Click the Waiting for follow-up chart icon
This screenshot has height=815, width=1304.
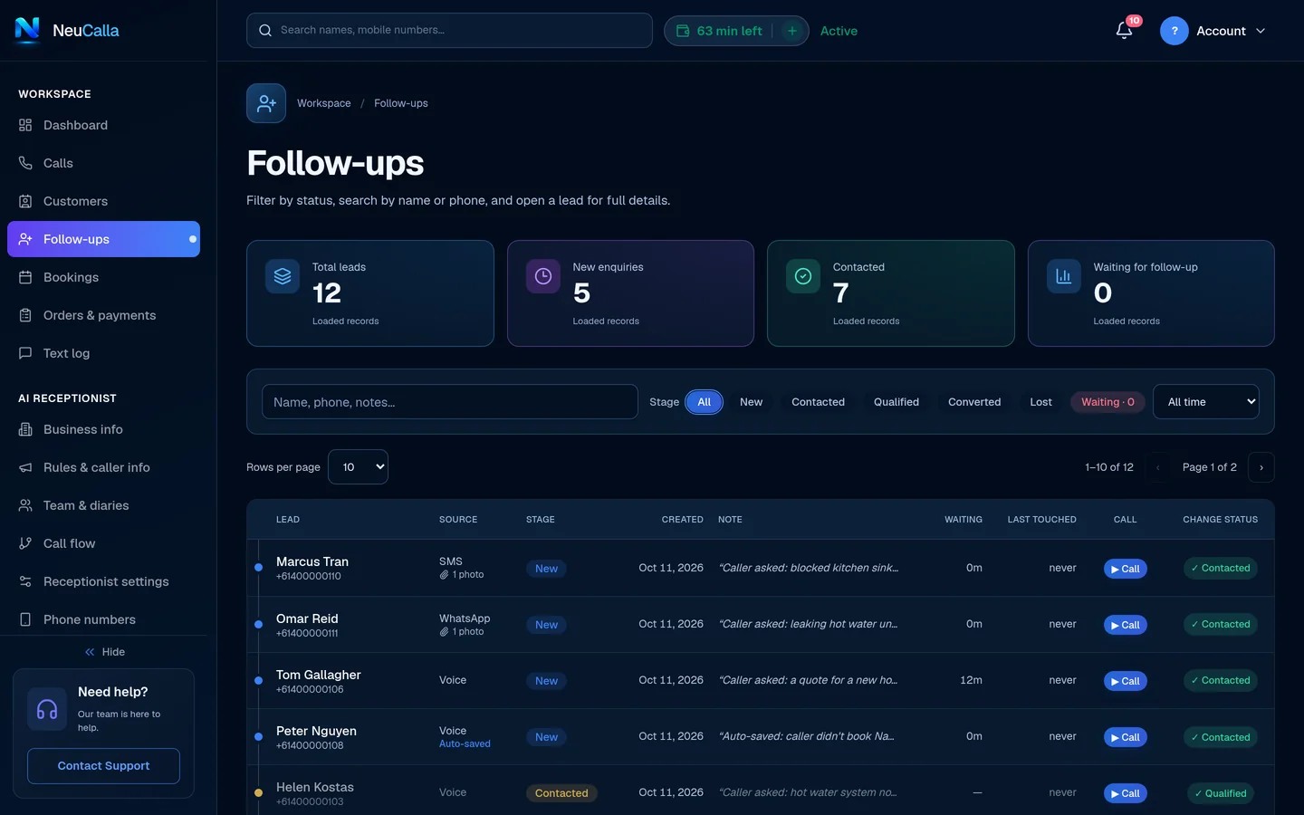point(1064,276)
